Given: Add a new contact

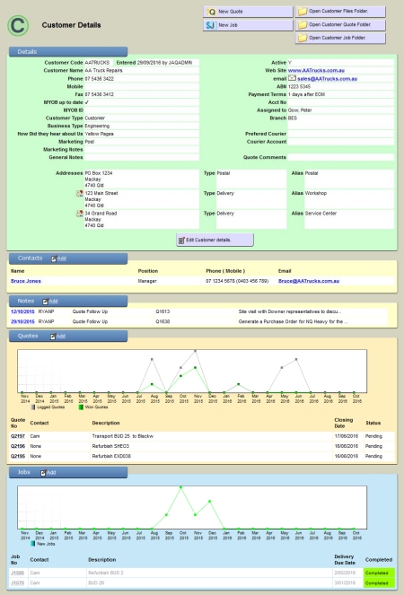Looking at the screenshot, I should click(x=59, y=258).
